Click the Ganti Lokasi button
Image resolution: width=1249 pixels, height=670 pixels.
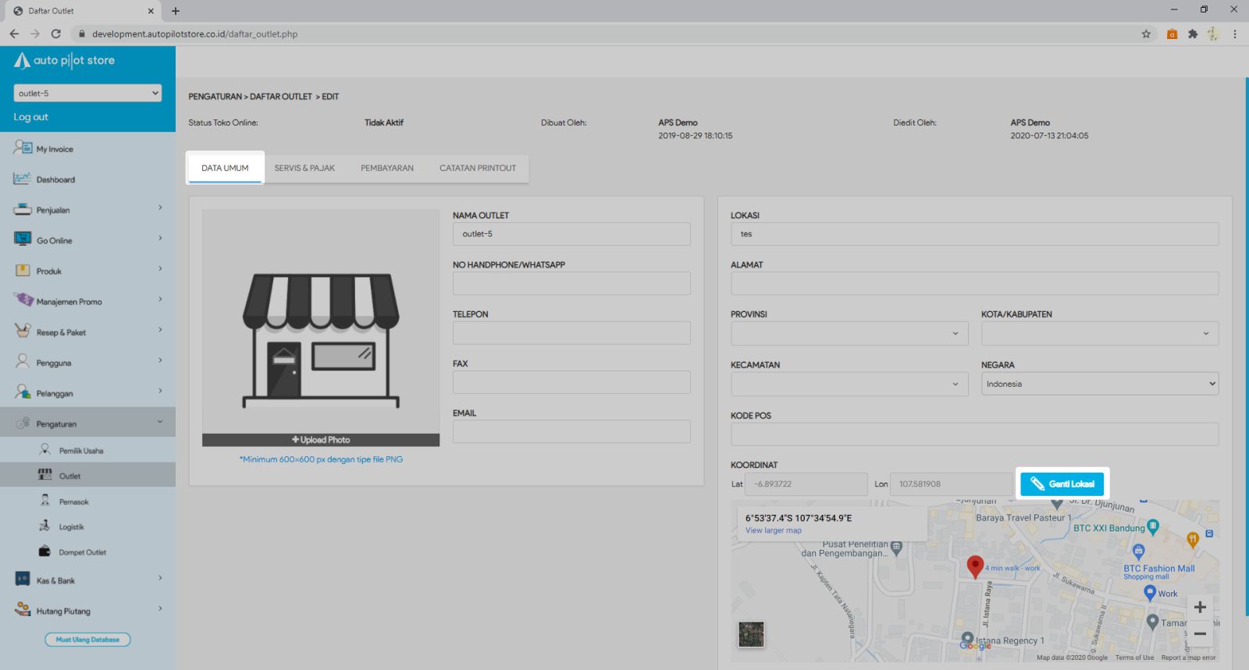(x=1062, y=484)
